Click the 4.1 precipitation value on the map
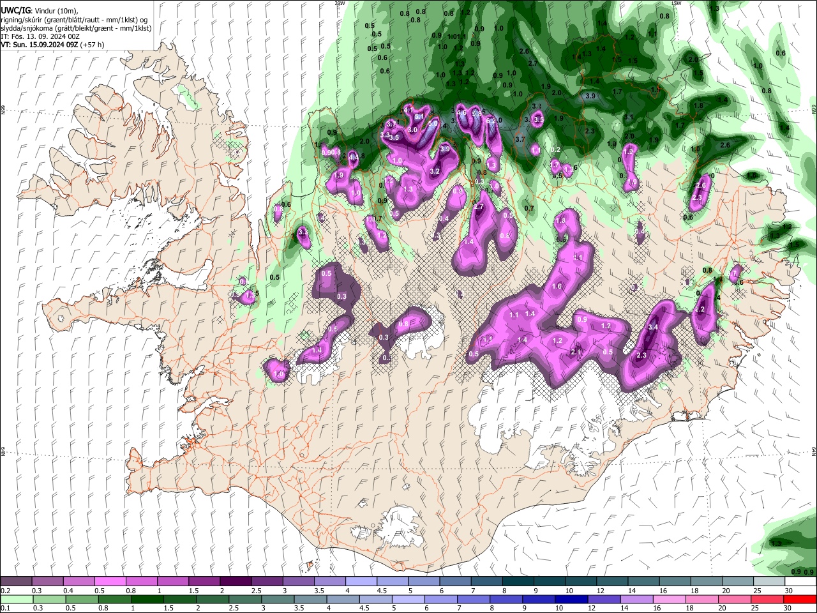This screenshot has width=817, height=613. click(408, 110)
